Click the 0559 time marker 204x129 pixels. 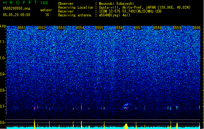177,28
